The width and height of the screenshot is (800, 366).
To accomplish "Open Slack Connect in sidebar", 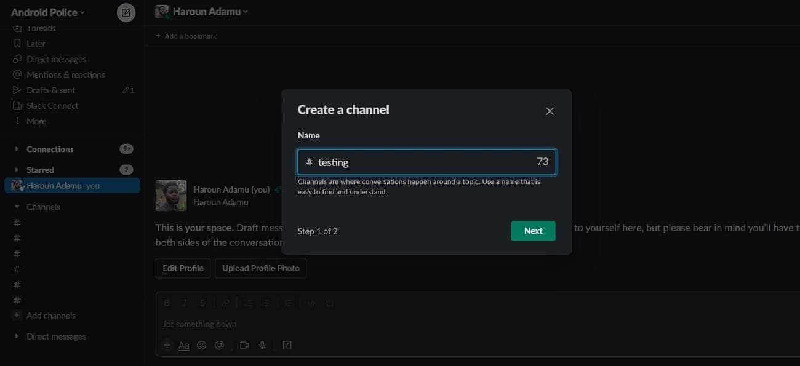I will click(52, 106).
